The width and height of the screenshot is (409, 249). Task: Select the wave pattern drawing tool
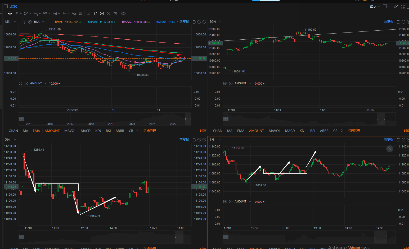tap(35, 13)
